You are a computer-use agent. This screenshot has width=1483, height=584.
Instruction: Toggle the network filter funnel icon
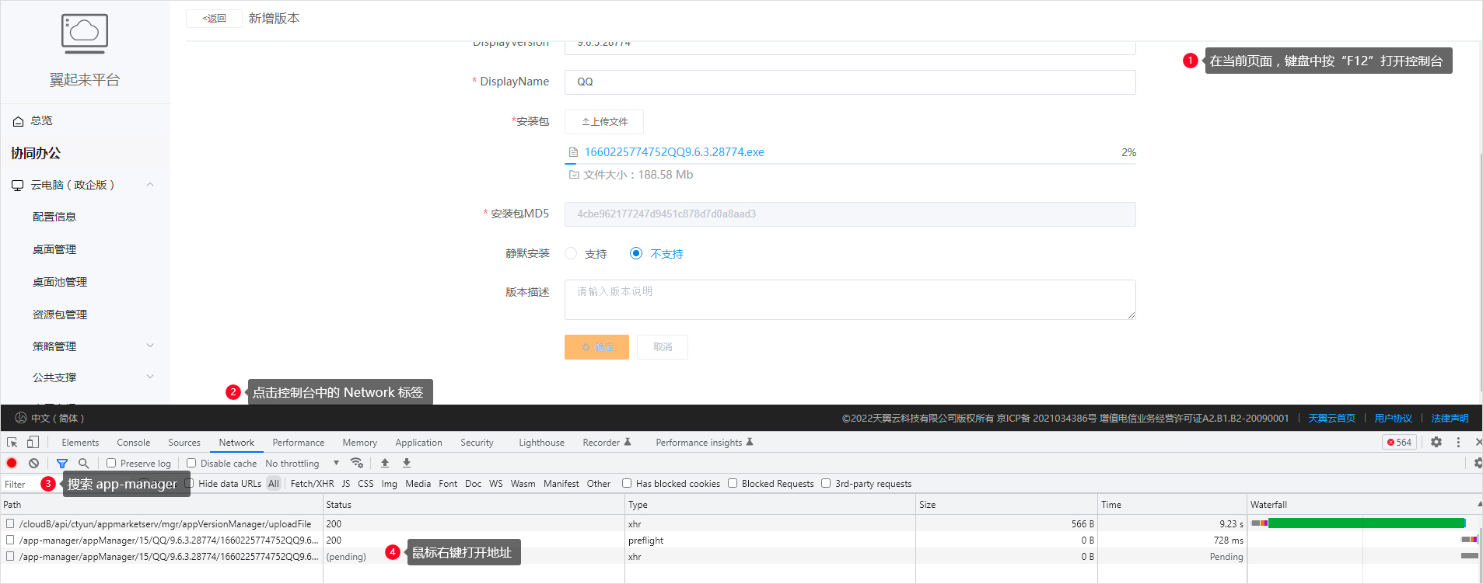tap(62, 463)
